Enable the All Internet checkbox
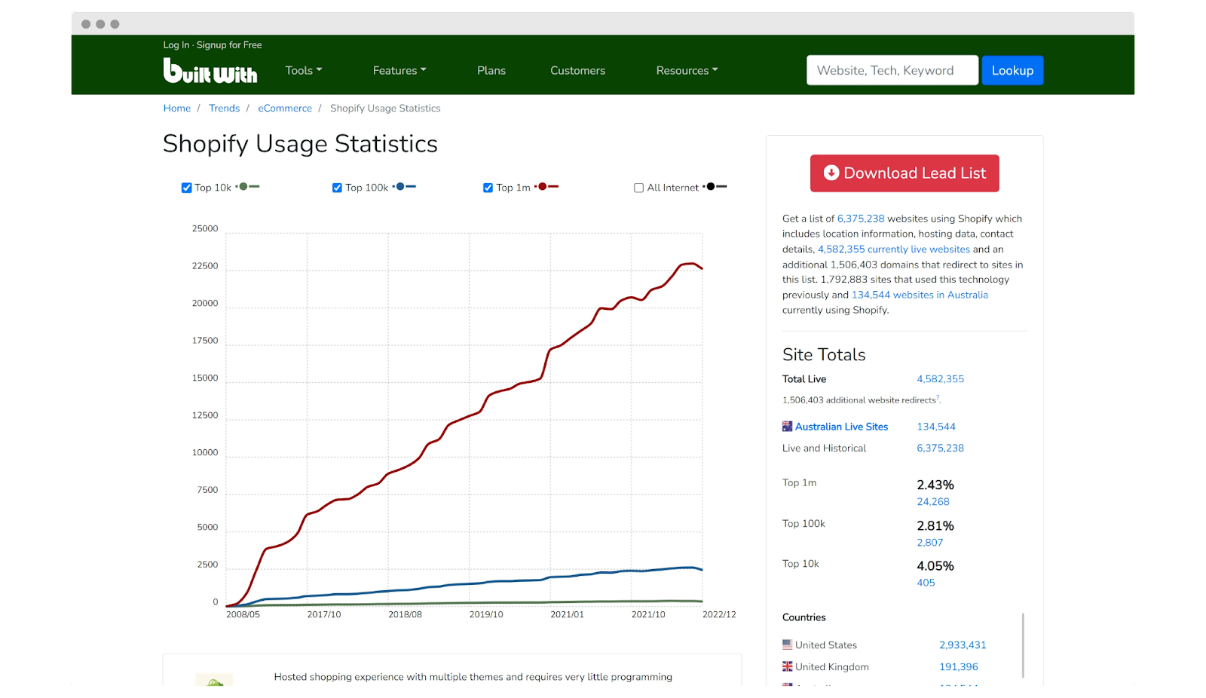Screen dimensions: 1206x698 (638, 188)
